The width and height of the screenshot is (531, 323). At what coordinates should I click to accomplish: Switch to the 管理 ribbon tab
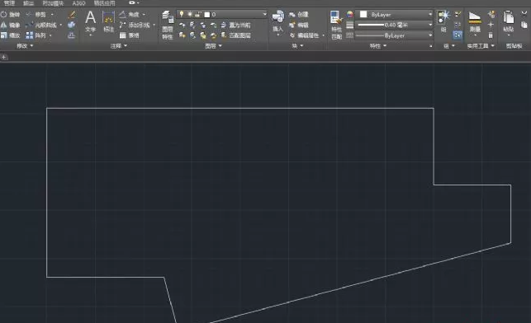click(x=9, y=3)
